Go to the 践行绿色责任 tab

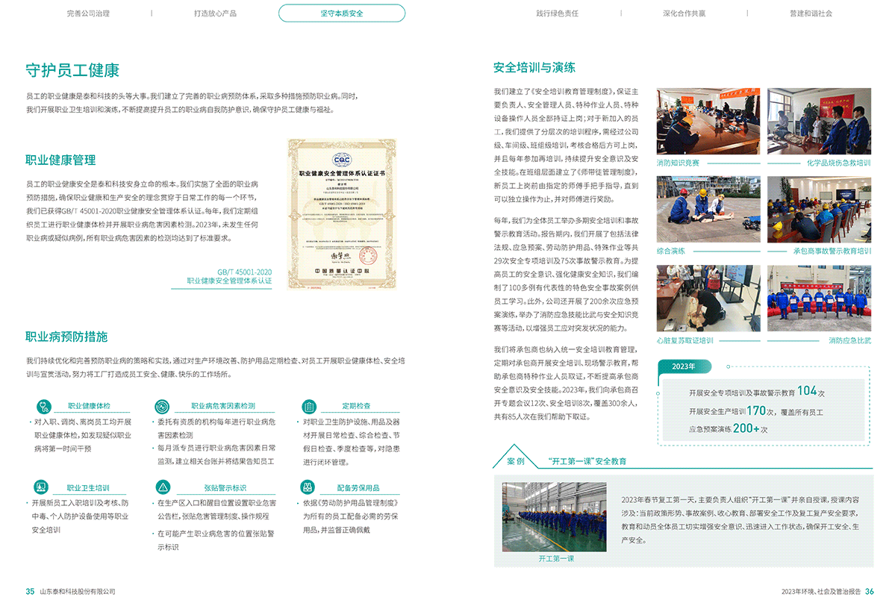(557, 13)
